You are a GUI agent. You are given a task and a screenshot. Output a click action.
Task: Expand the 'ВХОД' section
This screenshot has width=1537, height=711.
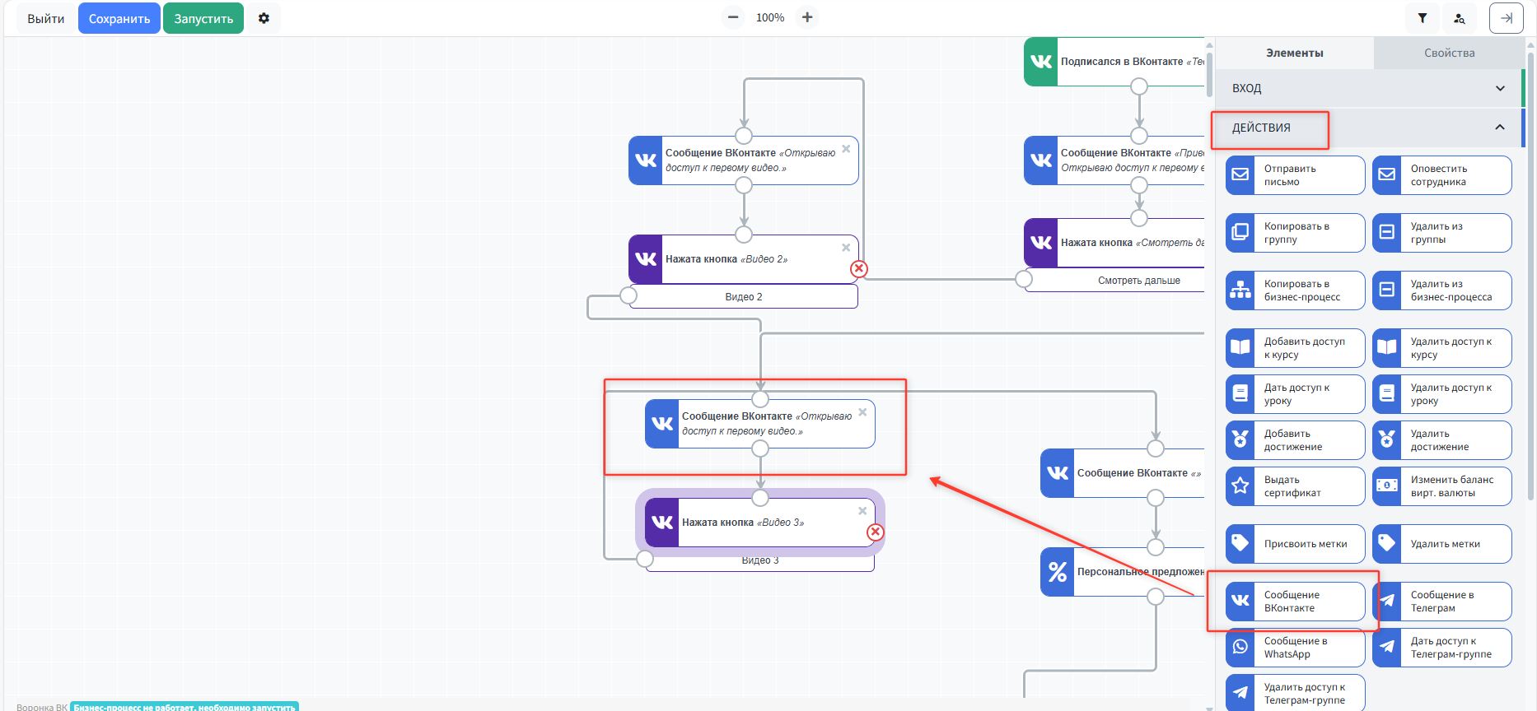click(1367, 88)
